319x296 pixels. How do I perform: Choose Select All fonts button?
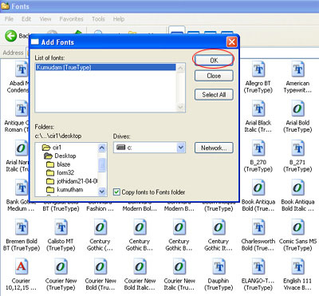coord(214,94)
